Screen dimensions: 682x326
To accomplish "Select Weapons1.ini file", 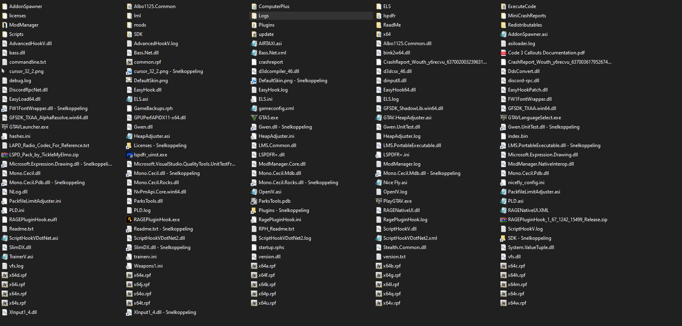I will coord(144,266).
